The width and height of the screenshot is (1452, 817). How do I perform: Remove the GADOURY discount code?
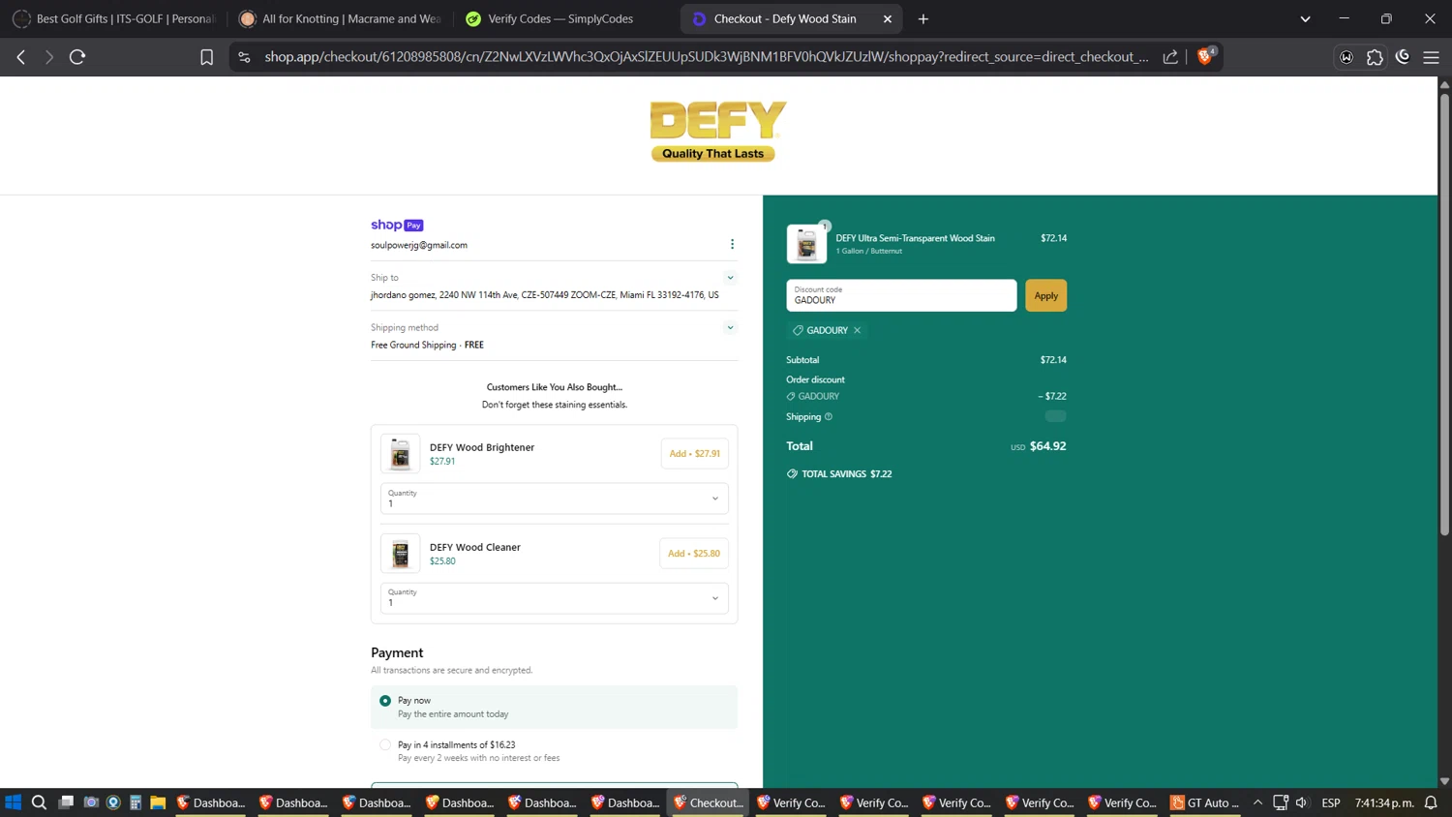pos(857,330)
